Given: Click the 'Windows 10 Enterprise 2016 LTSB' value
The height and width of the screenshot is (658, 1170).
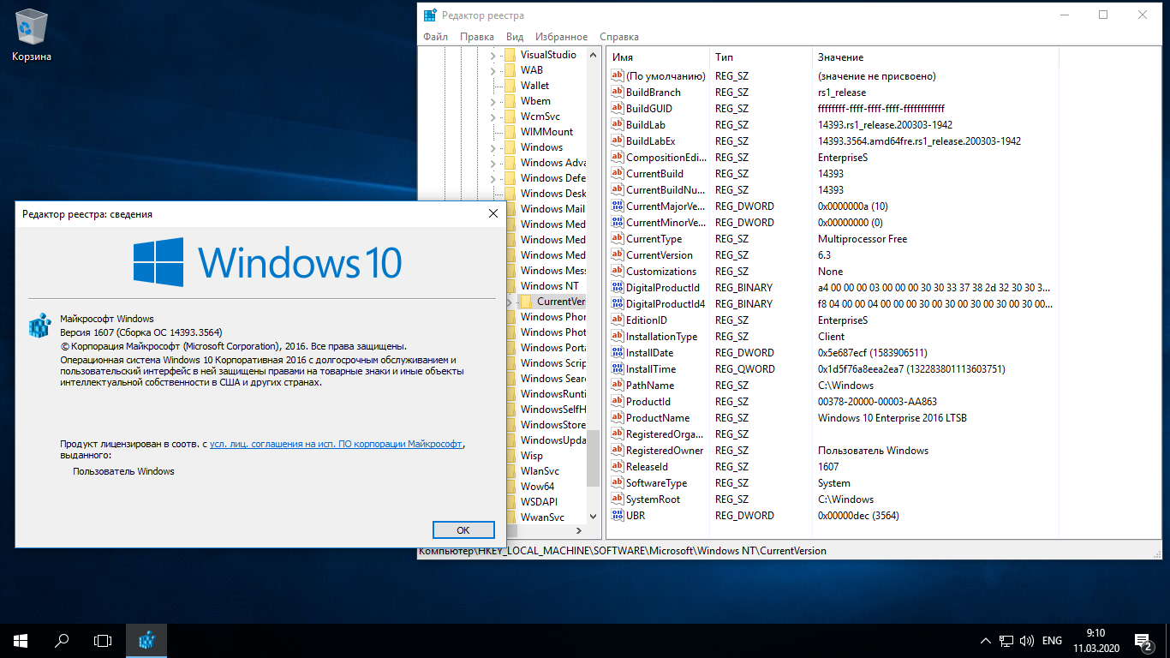Looking at the screenshot, I should click(892, 418).
